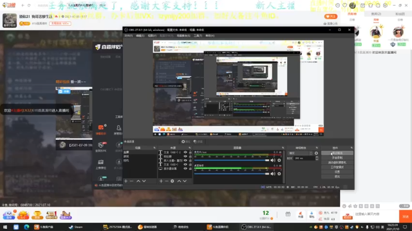Toggle eye for fourth source 文本 (GDI+)
412x231 pixels.
tap(185, 164)
